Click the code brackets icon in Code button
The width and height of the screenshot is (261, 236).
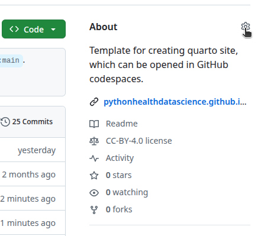pos(14,29)
